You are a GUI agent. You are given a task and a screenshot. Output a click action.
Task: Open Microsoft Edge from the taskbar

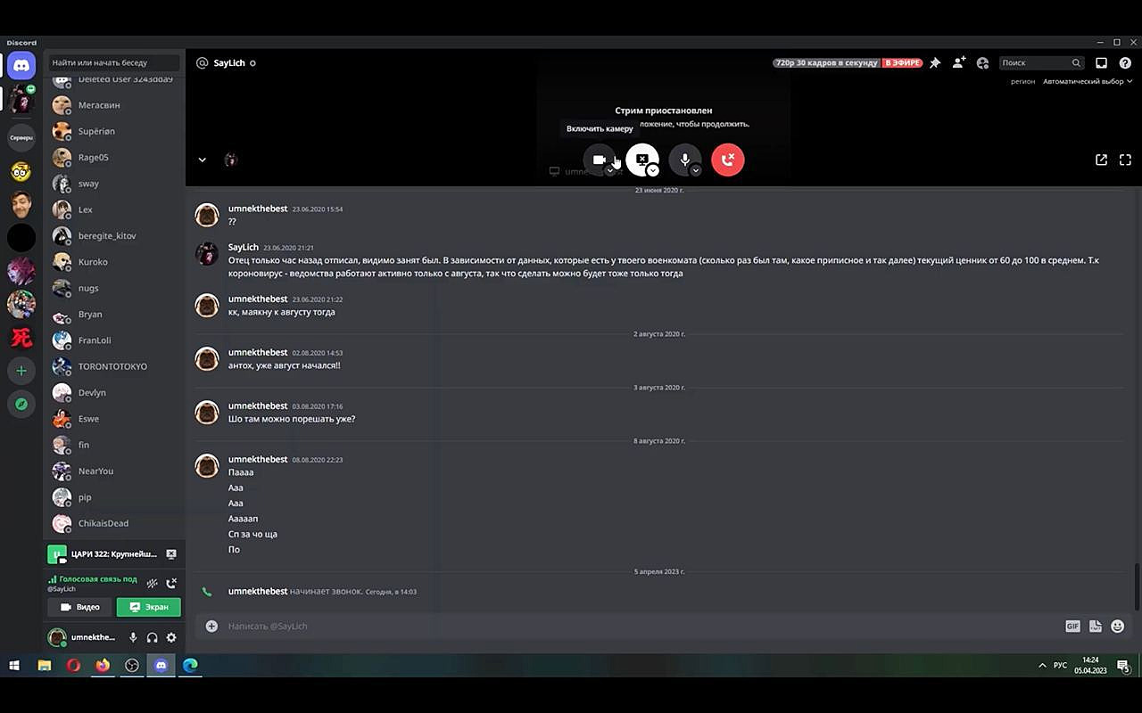[x=190, y=665]
